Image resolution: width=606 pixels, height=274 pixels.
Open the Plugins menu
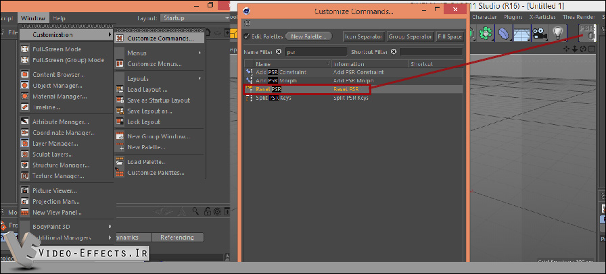tap(513, 17)
